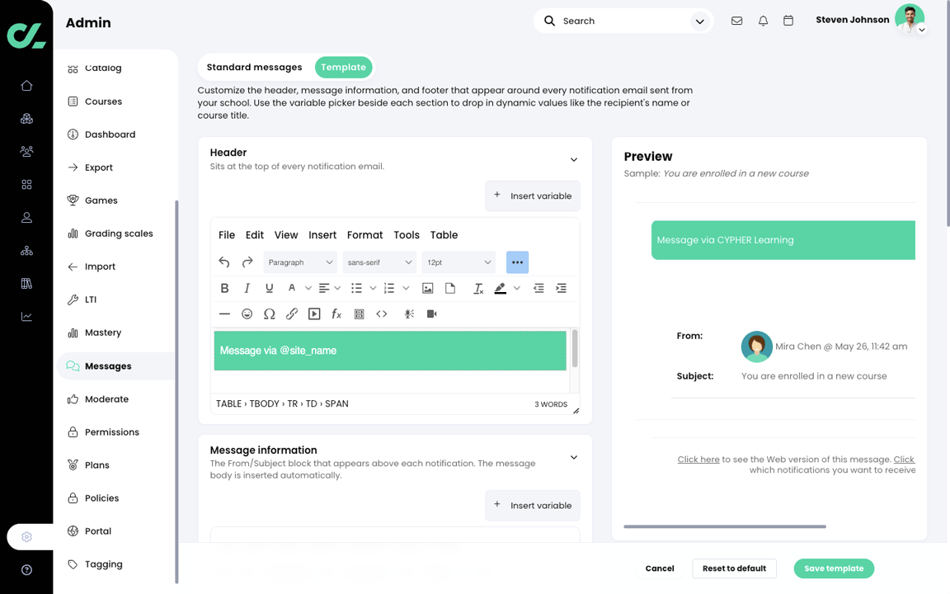The width and height of the screenshot is (950, 594).
Task: Redo the last edit in Header editor
Action: coord(247,262)
